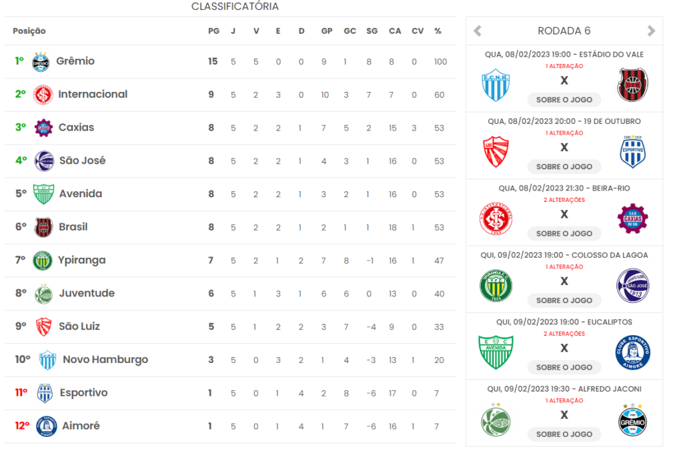Click the Internacional crest in second place
Screen dimensions: 683x459
(x=43, y=95)
